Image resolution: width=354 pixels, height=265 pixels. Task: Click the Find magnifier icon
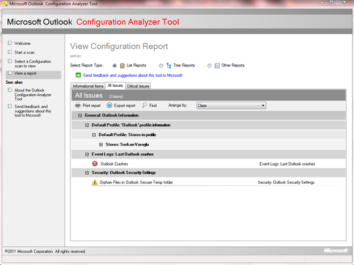(x=145, y=106)
